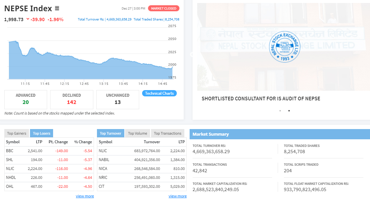Click the NRIC symbol in Top Turnover

pos(103,178)
